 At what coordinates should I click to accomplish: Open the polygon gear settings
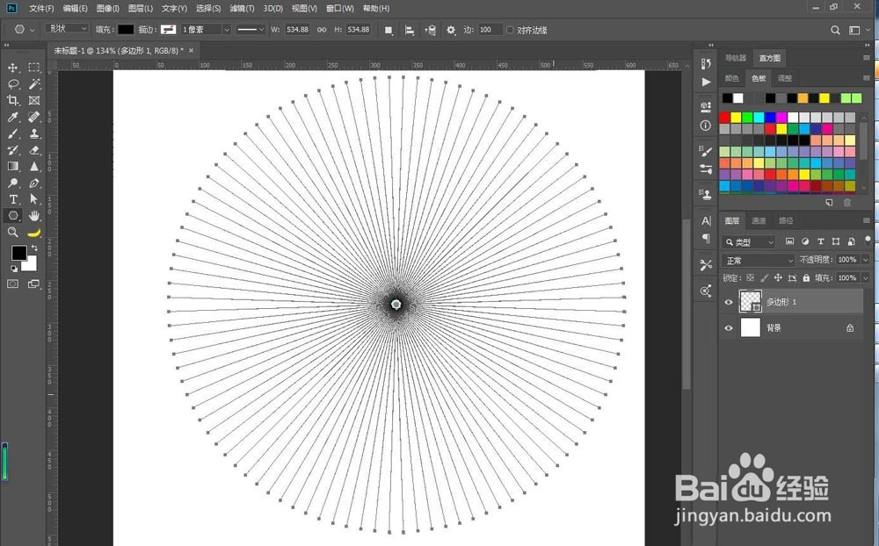(451, 30)
